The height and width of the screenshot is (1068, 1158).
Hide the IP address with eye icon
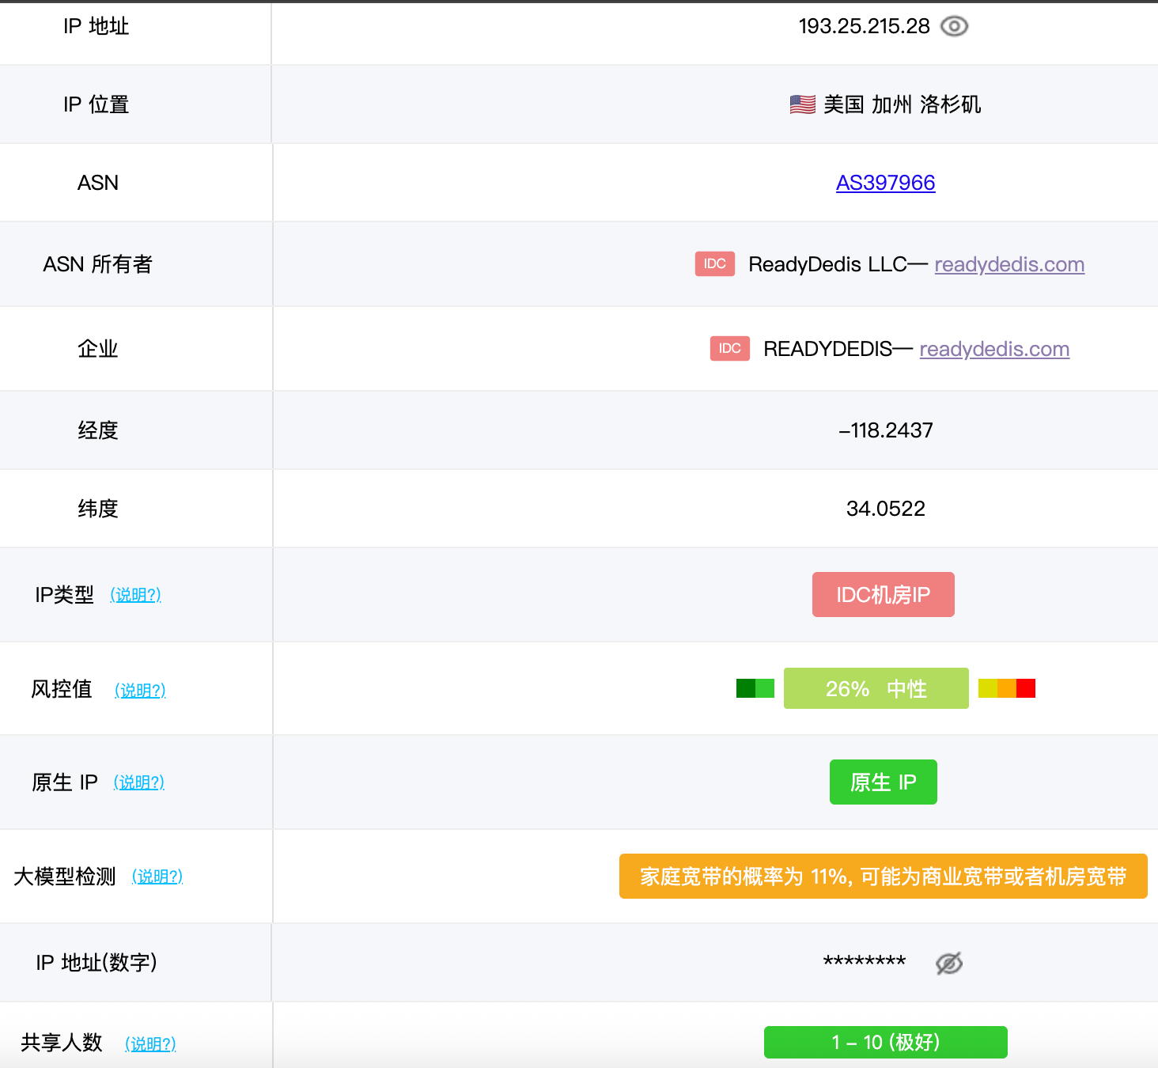click(x=954, y=26)
